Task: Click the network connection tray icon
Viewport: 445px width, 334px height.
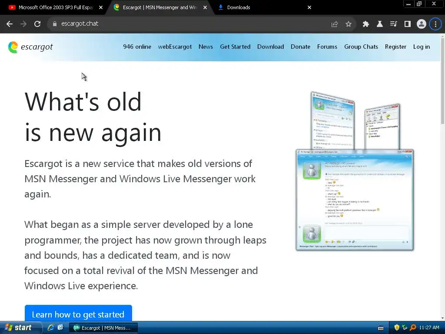Action: coord(405,328)
